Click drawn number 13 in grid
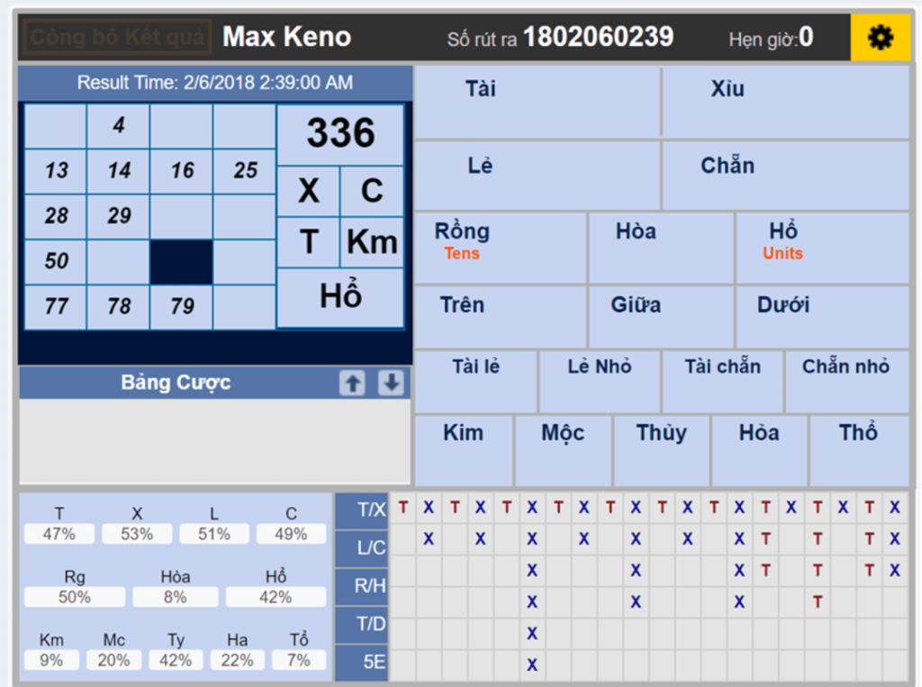This screenshot has height=687, width=922. 56,171
